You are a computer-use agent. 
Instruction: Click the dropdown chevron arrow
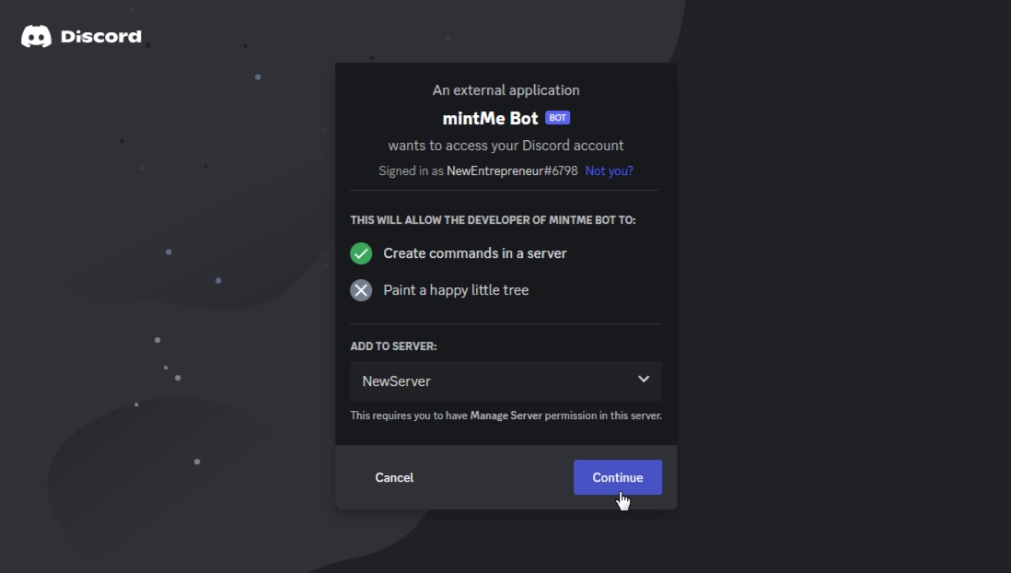pyautogui.click(x=644, y=380)
